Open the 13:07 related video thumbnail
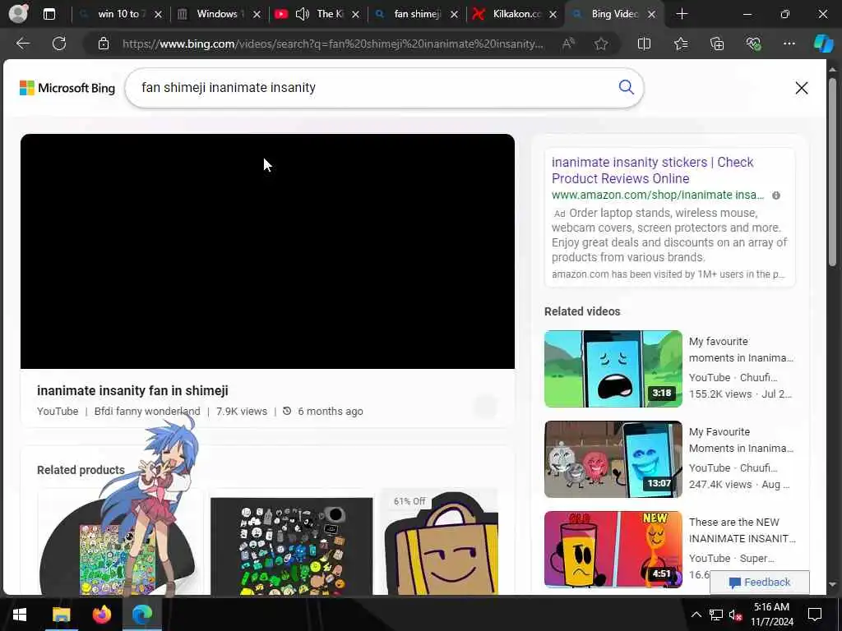This screenshot has width=842, height=631. tap(613, 459)
